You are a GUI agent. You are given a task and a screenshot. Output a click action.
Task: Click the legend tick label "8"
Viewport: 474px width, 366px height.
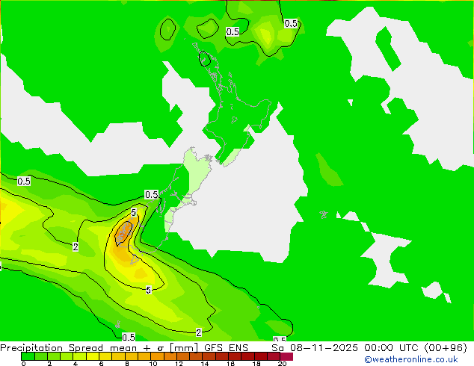click(127, 364)
